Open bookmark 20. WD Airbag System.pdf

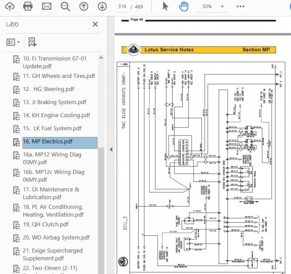coord(56,238)
